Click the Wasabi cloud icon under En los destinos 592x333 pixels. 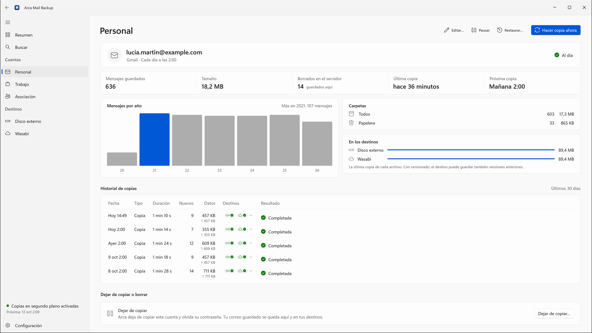[x=351, y=159]
